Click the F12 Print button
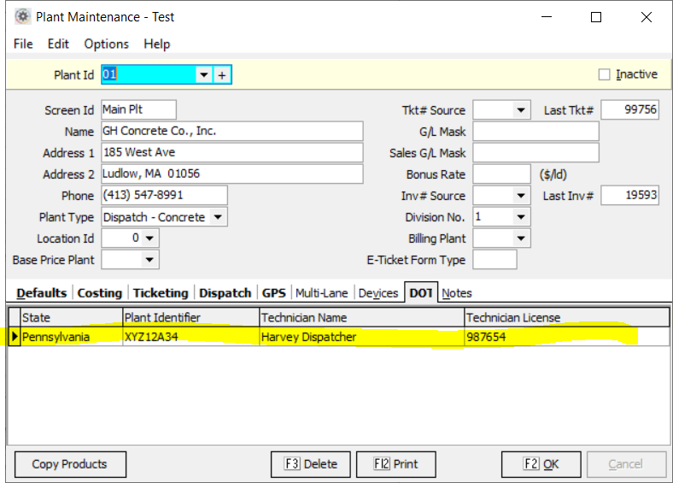Viewport: 673px width, 483px height. (395, 464)
